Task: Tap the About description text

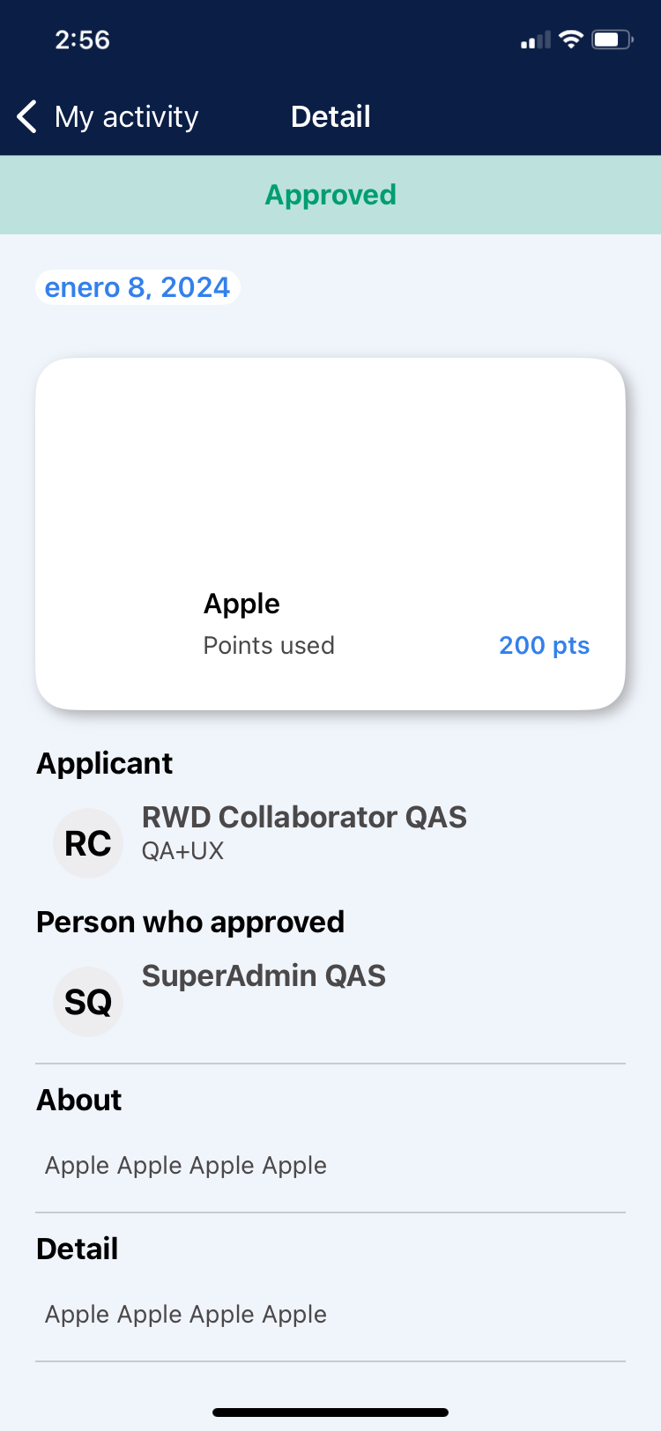Action: point(186,1166)
